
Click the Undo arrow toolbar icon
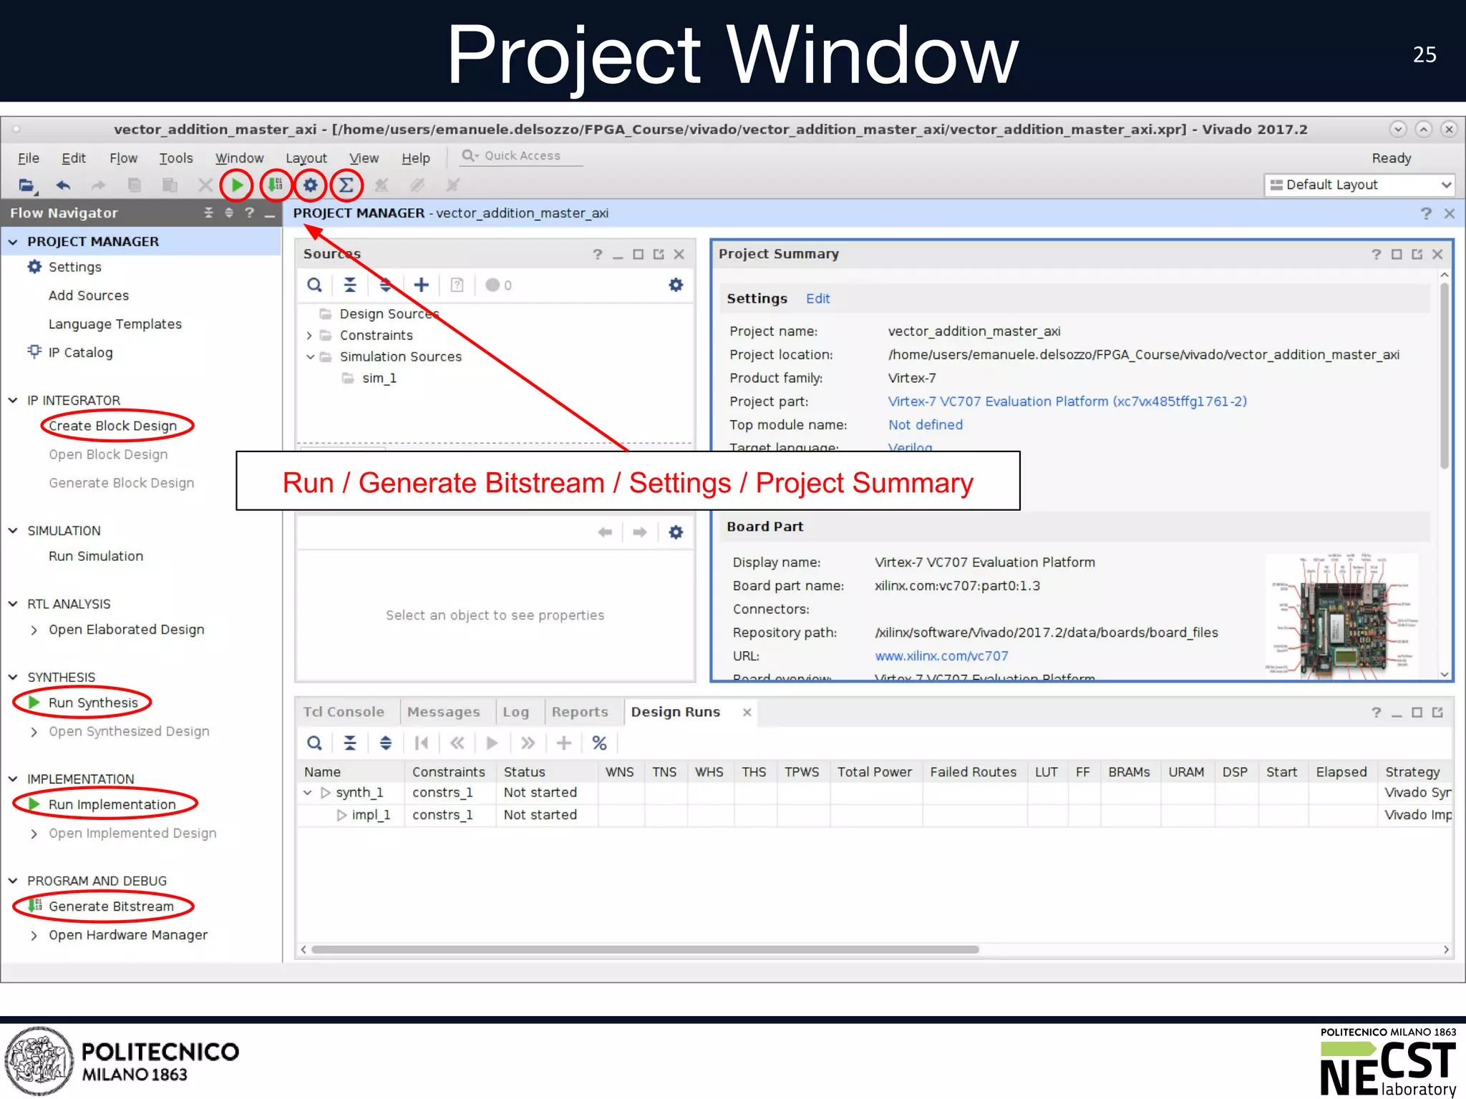point(64,185)
